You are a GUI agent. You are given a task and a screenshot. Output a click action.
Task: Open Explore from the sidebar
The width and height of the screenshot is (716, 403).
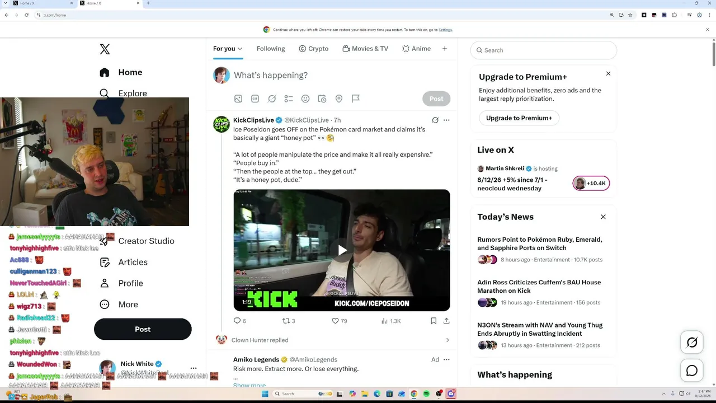point(123,93)
